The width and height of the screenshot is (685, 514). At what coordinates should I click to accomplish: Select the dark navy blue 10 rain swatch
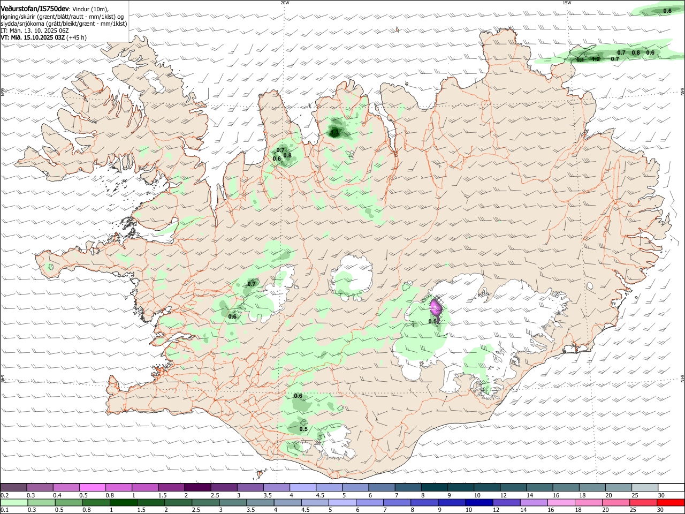coord(478,502)
